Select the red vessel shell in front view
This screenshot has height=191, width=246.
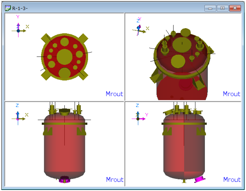tap(64, 150)
